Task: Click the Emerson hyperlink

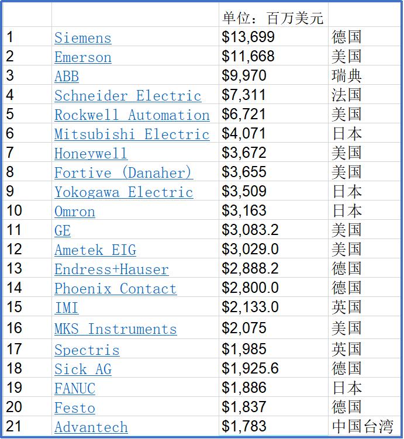Action: (82, 57)
